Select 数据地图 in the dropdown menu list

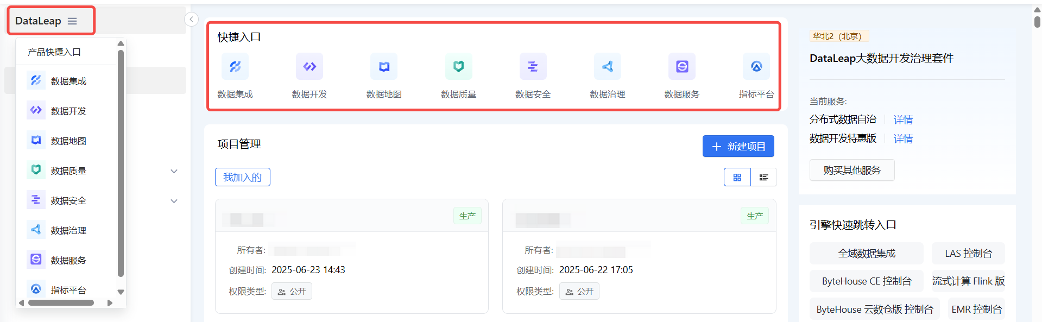coord(66,141)
